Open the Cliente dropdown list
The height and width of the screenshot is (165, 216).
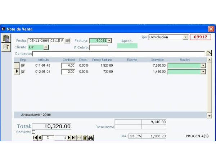(x=46, y=47)
